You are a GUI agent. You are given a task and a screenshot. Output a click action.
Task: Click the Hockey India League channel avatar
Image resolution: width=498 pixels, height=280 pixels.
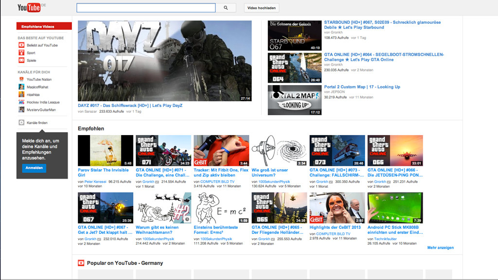point(21,102)
